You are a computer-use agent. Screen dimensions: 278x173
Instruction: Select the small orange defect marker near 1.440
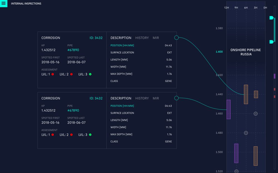point(256,94)
